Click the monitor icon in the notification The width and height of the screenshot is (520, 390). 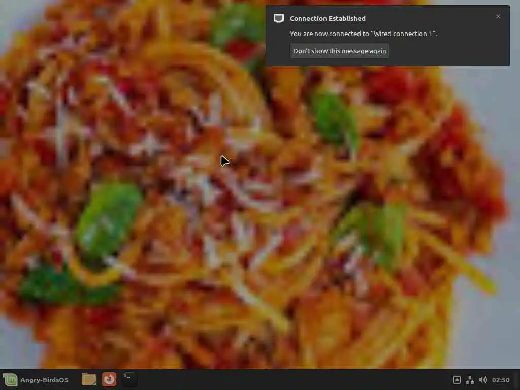click(x=279, y=18)
